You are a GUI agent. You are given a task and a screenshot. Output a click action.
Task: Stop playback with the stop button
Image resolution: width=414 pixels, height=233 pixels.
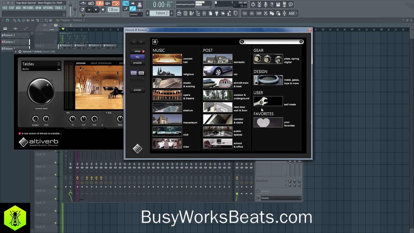point(96,10)
